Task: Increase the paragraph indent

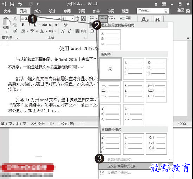Action: (128, 19)
